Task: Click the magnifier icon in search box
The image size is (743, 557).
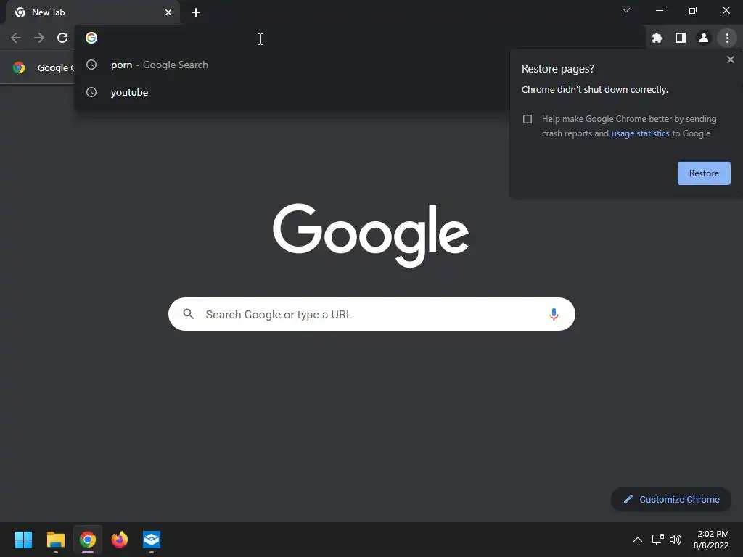Action: (189, 314)
